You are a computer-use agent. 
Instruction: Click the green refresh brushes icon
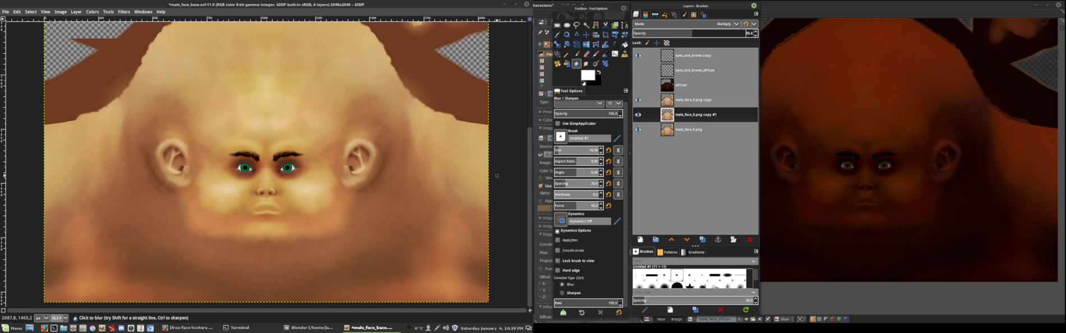[x=746, y=309]
